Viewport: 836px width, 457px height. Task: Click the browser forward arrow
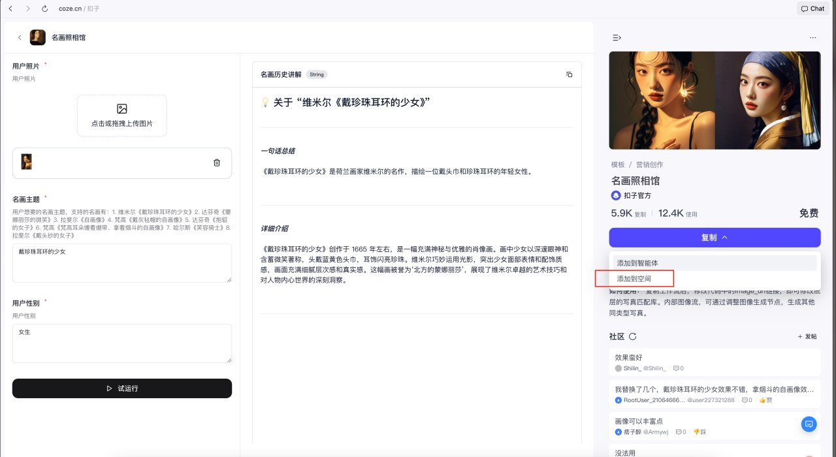[27, 8]
